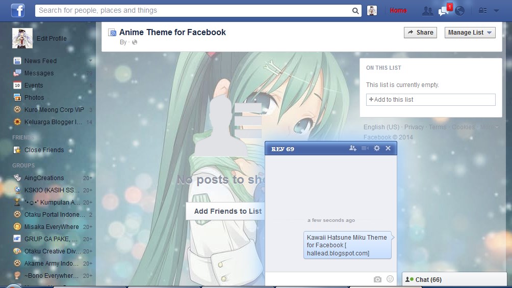512x288 pixels.
Task: Click the AingCreations masks icon
Action: pos(17,178)
